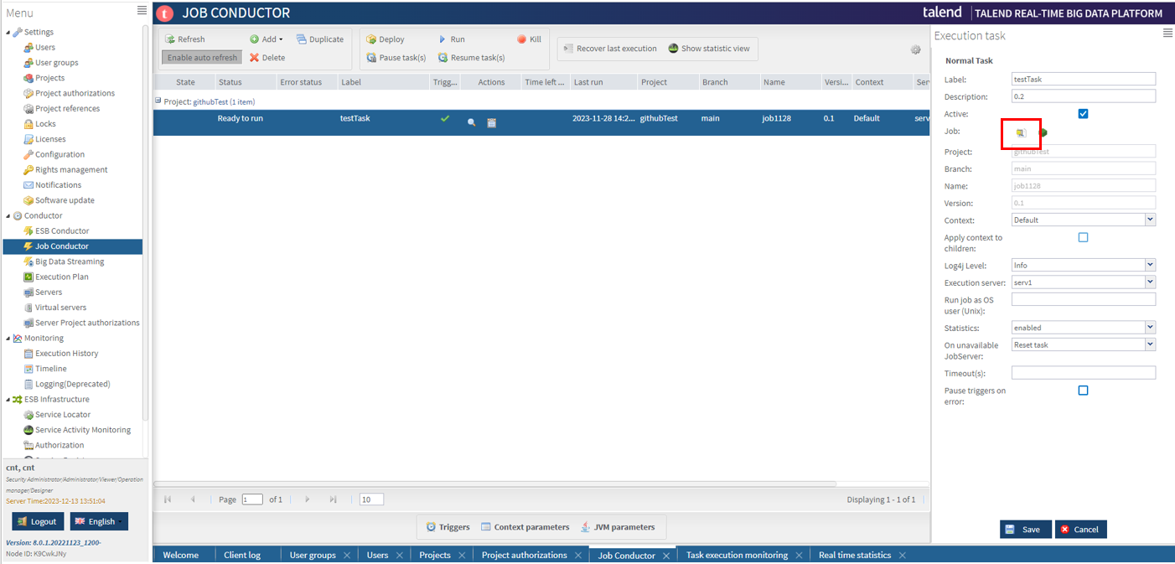Image resolution: width=1175 pixels, height=564 pixels.
Task: Save the execution task
Action: point(1025,530)
